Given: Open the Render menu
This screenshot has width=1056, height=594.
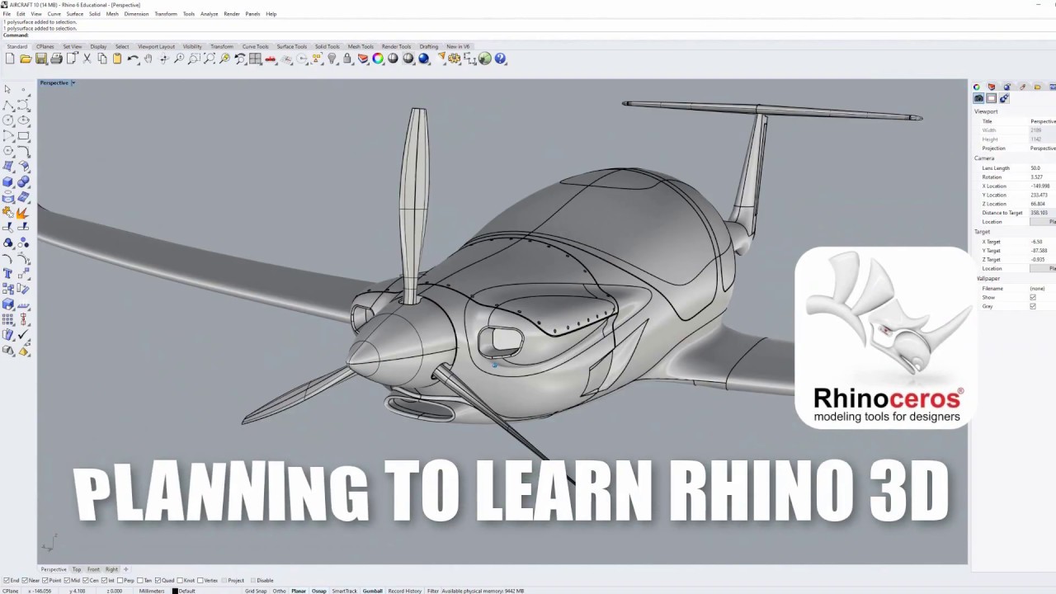Looking at the screenshot, I should (232, 14).
